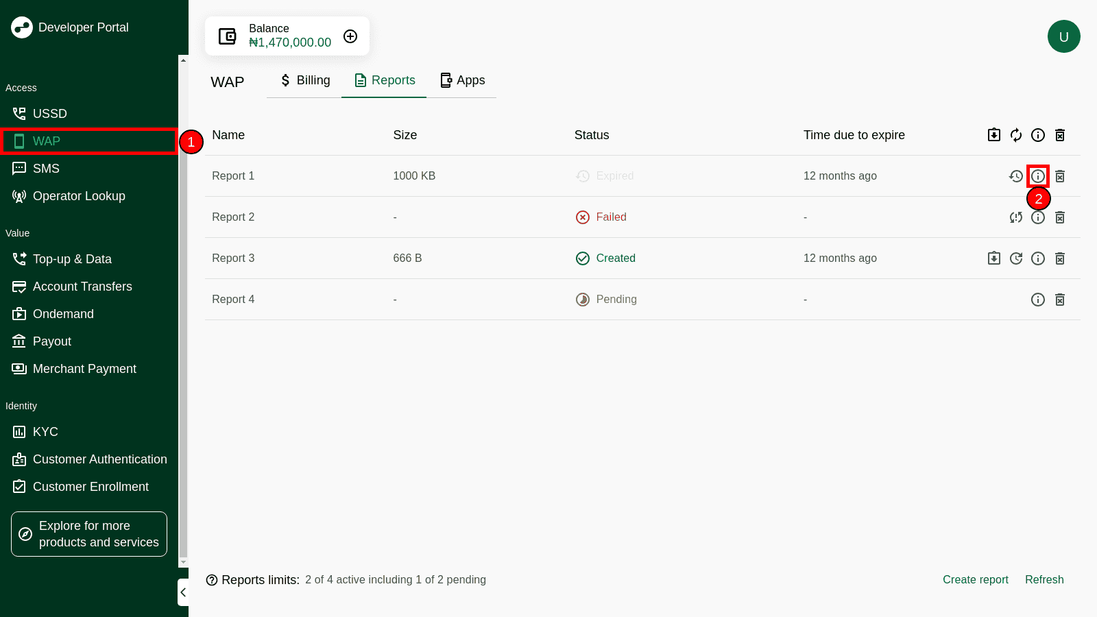Collapse the sidebar with the chevron
Screen dimensions: 1097x617
[183, 592]
